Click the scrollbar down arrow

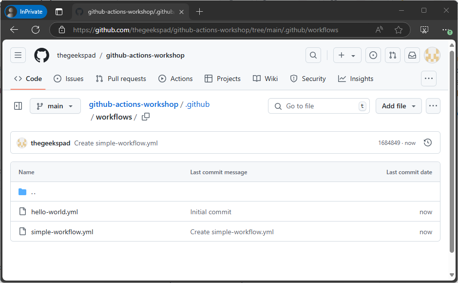tap(452, 275)
